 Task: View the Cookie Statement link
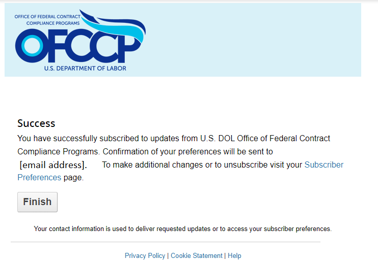tap(197, 255)
